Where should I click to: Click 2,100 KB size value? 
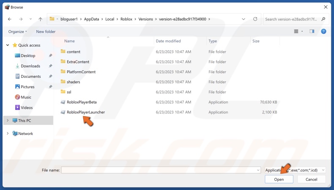point(269,112)
